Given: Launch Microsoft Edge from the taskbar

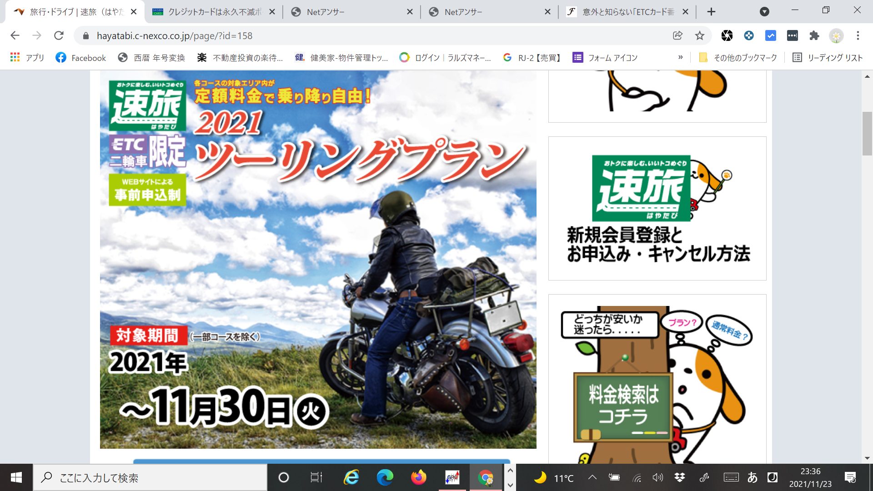Looking at the screenshot, I should coord(385,477).
